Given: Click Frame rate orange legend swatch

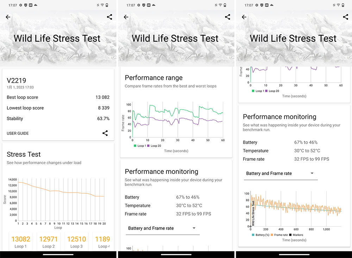Looking at the screenshot, I should (x=272, y=235).
